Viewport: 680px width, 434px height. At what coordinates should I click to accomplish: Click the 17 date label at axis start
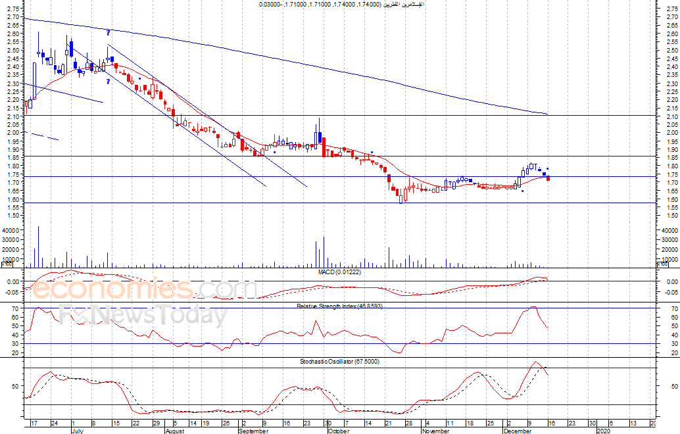click(x=33, y=423)
